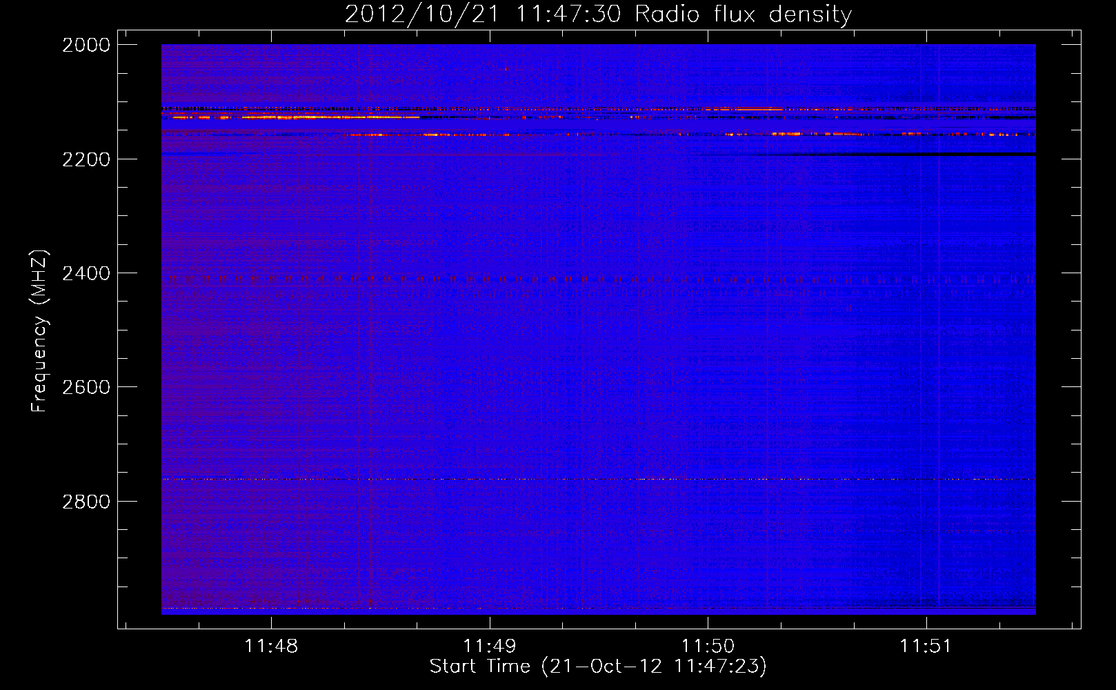The height and width of the screenshot is (690, 1116).
Task: Click the 2600 frequency tick label
Action: [86, 387]
